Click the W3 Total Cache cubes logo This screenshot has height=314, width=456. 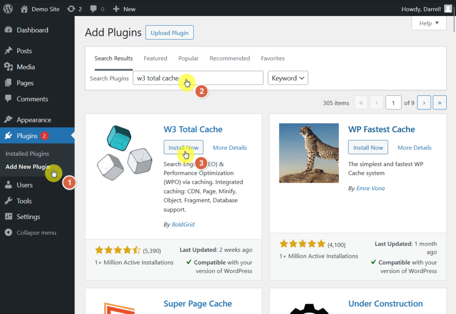click(x=125, y=153)
